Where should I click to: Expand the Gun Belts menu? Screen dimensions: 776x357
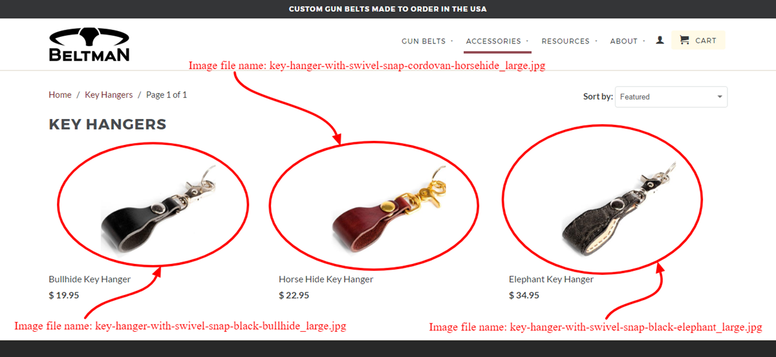(x=427, y=41)
